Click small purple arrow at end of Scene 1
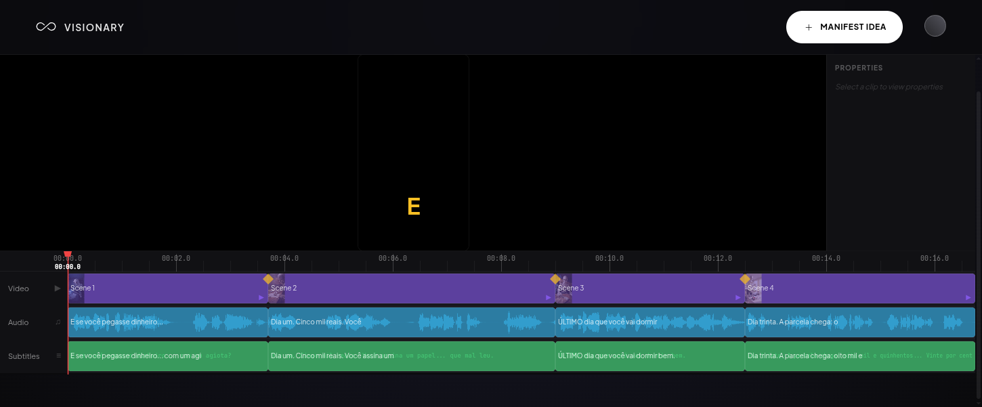 (261, 297)
